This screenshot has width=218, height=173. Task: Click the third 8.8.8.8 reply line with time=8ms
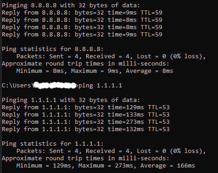[x=82, y=27]
